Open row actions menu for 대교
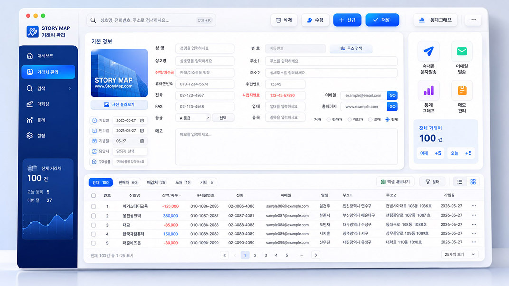The height and width of the screenshot is (286, 509). pos(474,224)
